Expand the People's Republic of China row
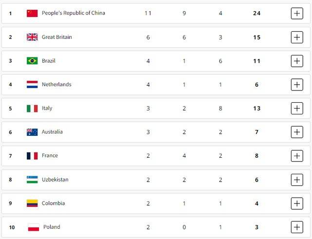 pos(296,13)
